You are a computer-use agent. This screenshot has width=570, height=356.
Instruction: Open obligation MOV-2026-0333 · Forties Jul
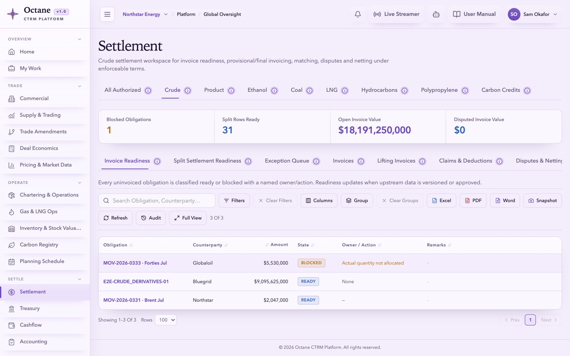135,263
